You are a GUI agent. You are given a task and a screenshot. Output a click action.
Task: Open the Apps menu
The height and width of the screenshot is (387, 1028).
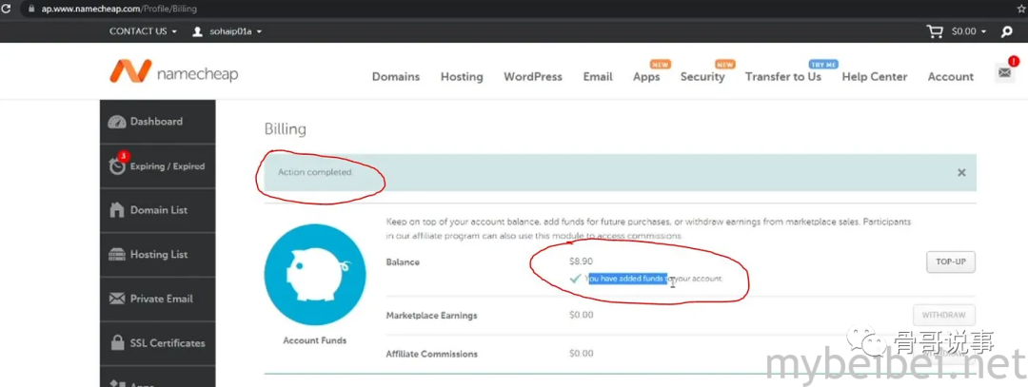pyautogui.click(x=646, y=77)
